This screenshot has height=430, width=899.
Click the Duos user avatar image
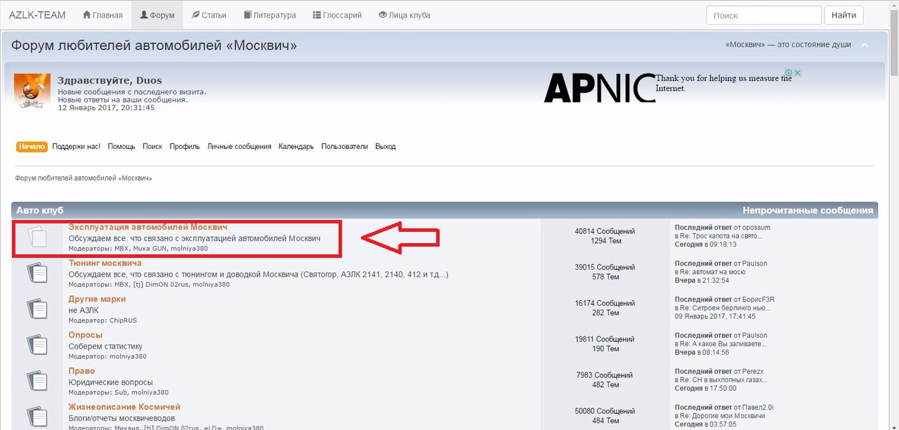(x=32, y=91)
